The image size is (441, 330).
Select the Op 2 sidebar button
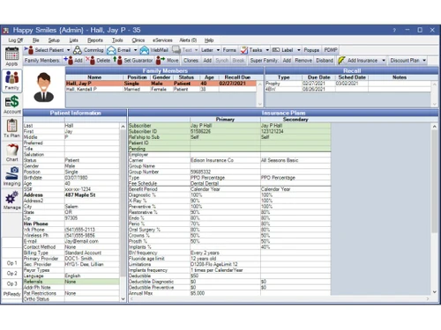[x=11, y=274]
